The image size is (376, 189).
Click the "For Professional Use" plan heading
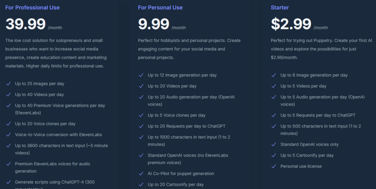pyautogui.click(x=32, y=7)
